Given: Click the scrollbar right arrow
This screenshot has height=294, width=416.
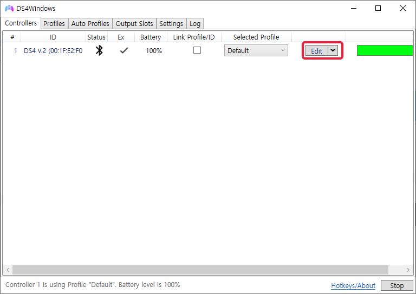Looking at the screenshot, I should [408, 270].
